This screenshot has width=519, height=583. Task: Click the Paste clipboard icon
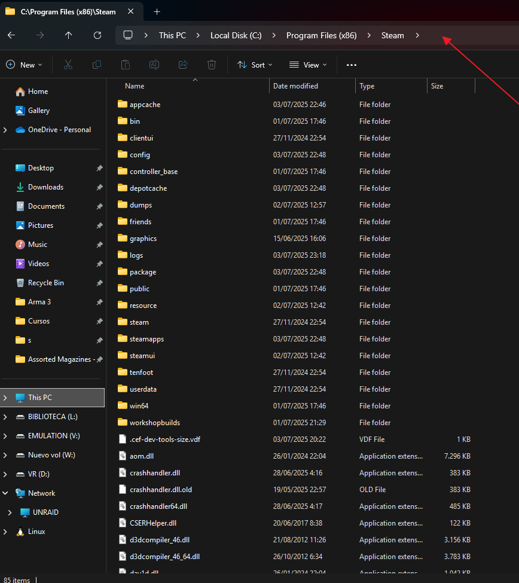126,65
